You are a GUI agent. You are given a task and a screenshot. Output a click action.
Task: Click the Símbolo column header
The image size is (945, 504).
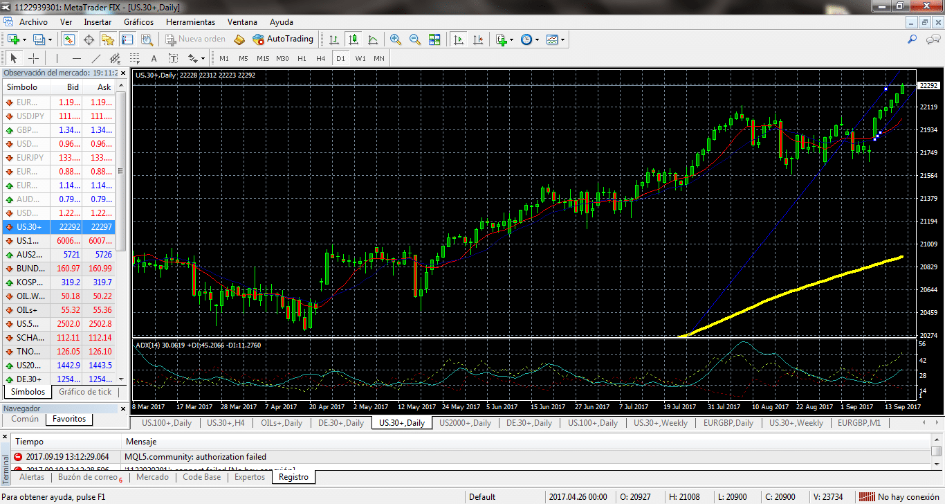point(22,87)
